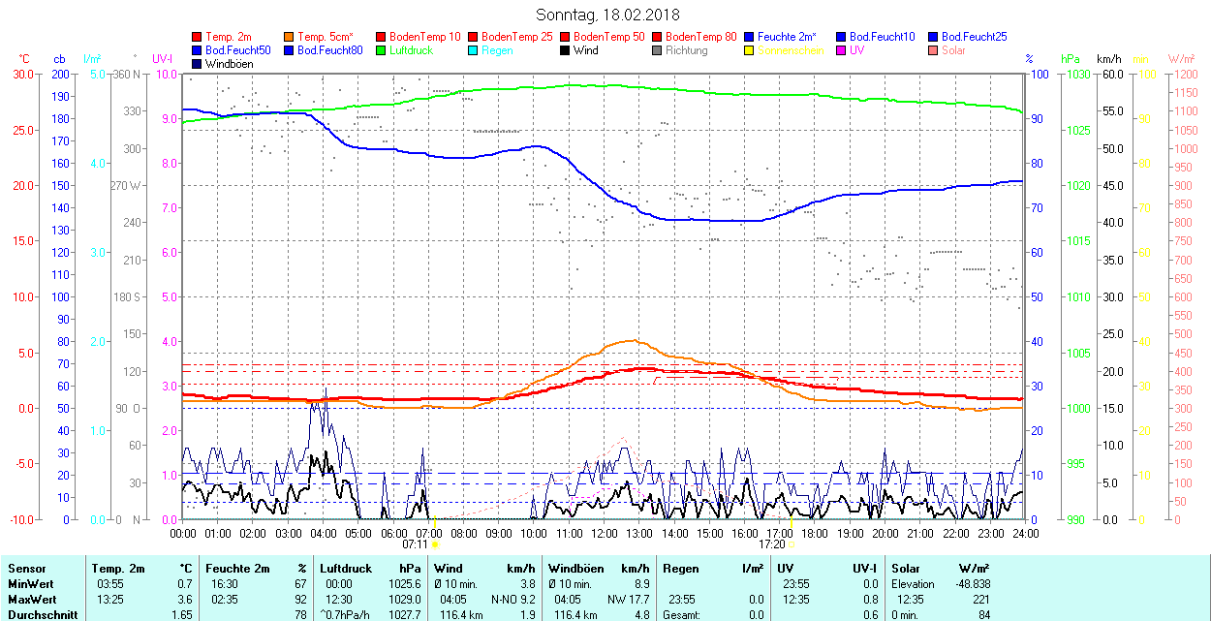The width and height of the screenshot is (1211, 621).
Task: Click the orange Temp. 5cm* legend swatch
Action: click(x=290, y=37)
